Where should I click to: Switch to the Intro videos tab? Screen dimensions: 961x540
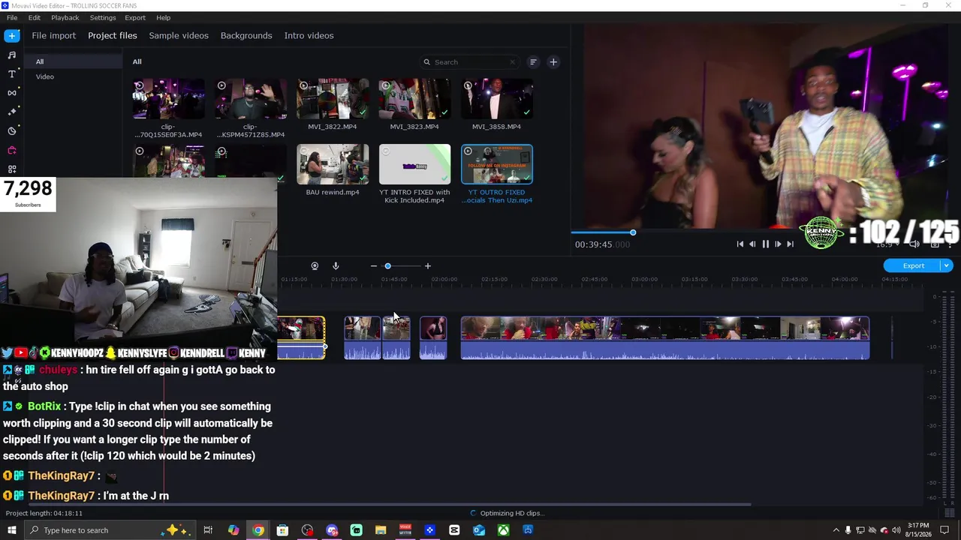coord(309,35)
